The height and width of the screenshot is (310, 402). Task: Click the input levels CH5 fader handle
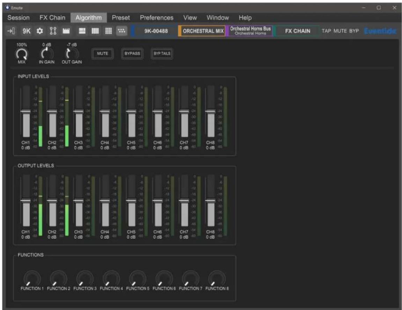[131, 111]
